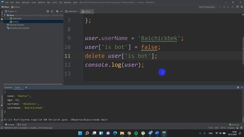244x137 pixels.
Task: Click the console.log(user) line
Action: (x=114, y=65)
